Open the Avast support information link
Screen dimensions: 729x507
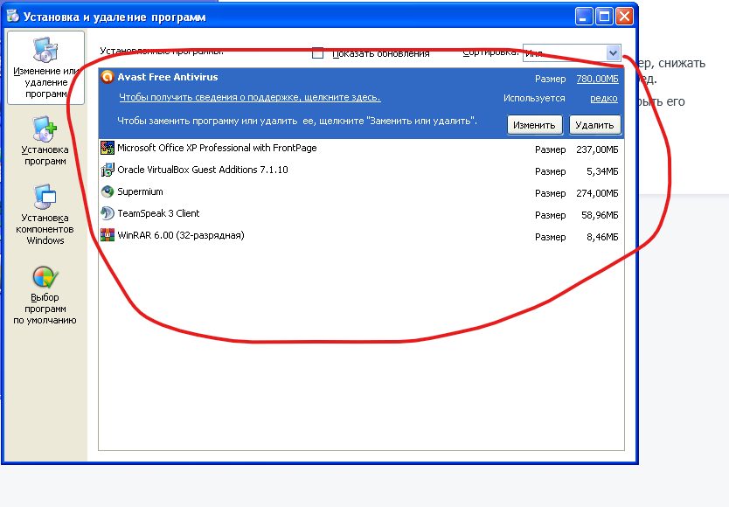250,97
